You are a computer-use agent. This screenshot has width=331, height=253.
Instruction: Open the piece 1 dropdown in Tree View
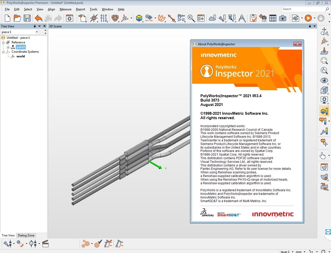37,32
